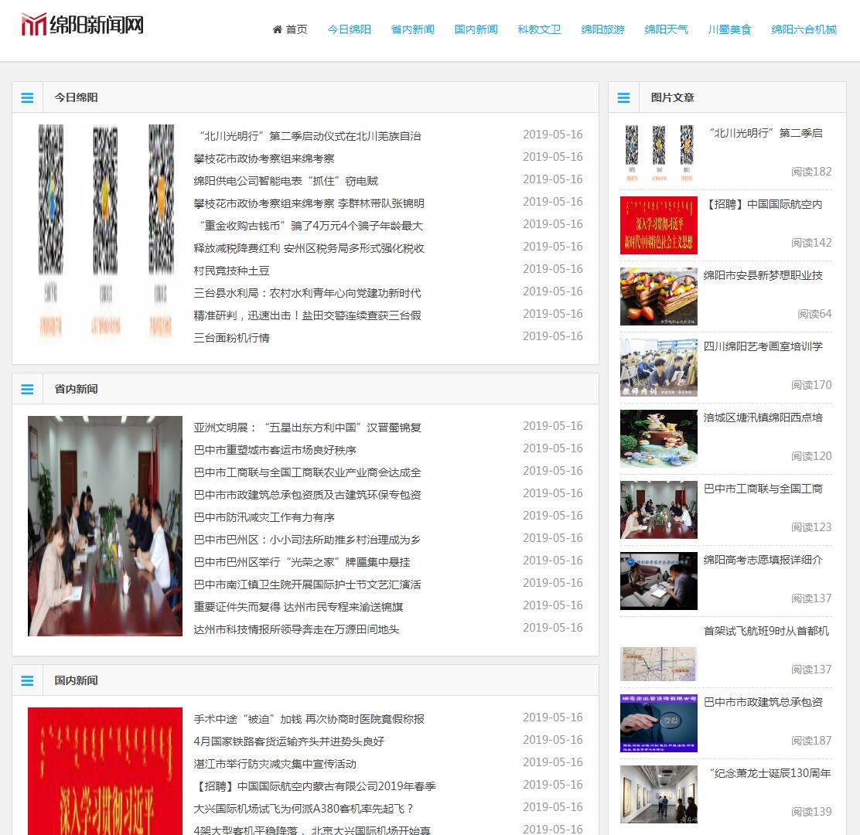
Task: Open article 巴中市工商联与全国工商联农业产业商会达成全
Action: pyautogui.click(x=307, y=472)
